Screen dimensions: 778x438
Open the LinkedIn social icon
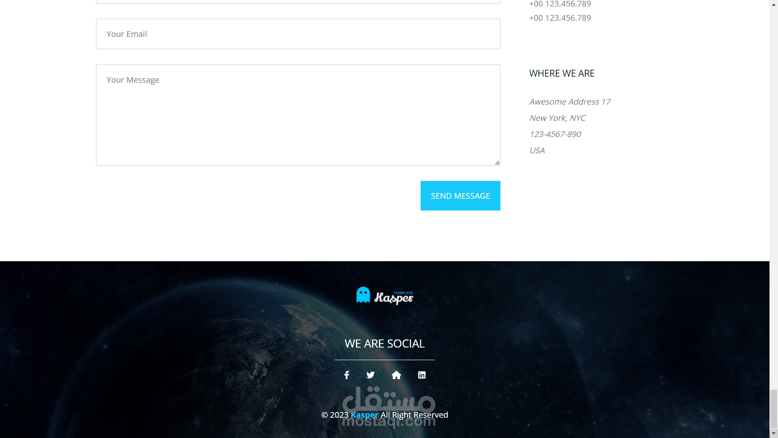[x=422, y=375]
